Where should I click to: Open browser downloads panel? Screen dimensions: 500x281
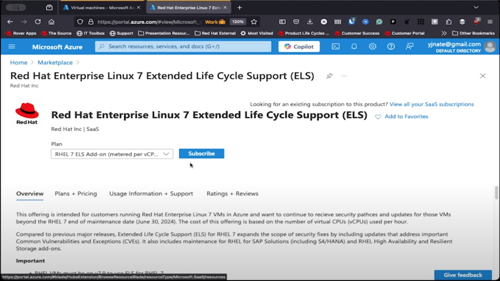tap(310, 22)
